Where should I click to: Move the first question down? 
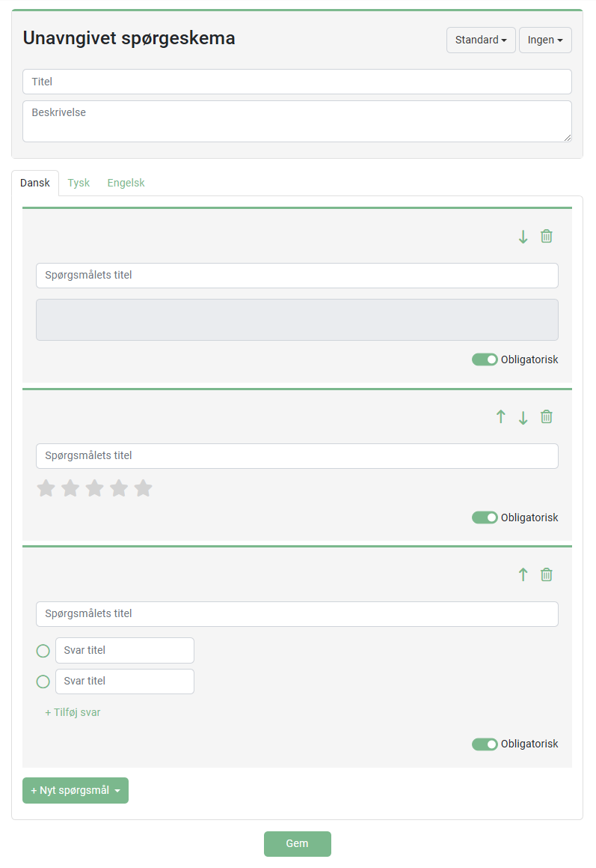coord(523,237)
